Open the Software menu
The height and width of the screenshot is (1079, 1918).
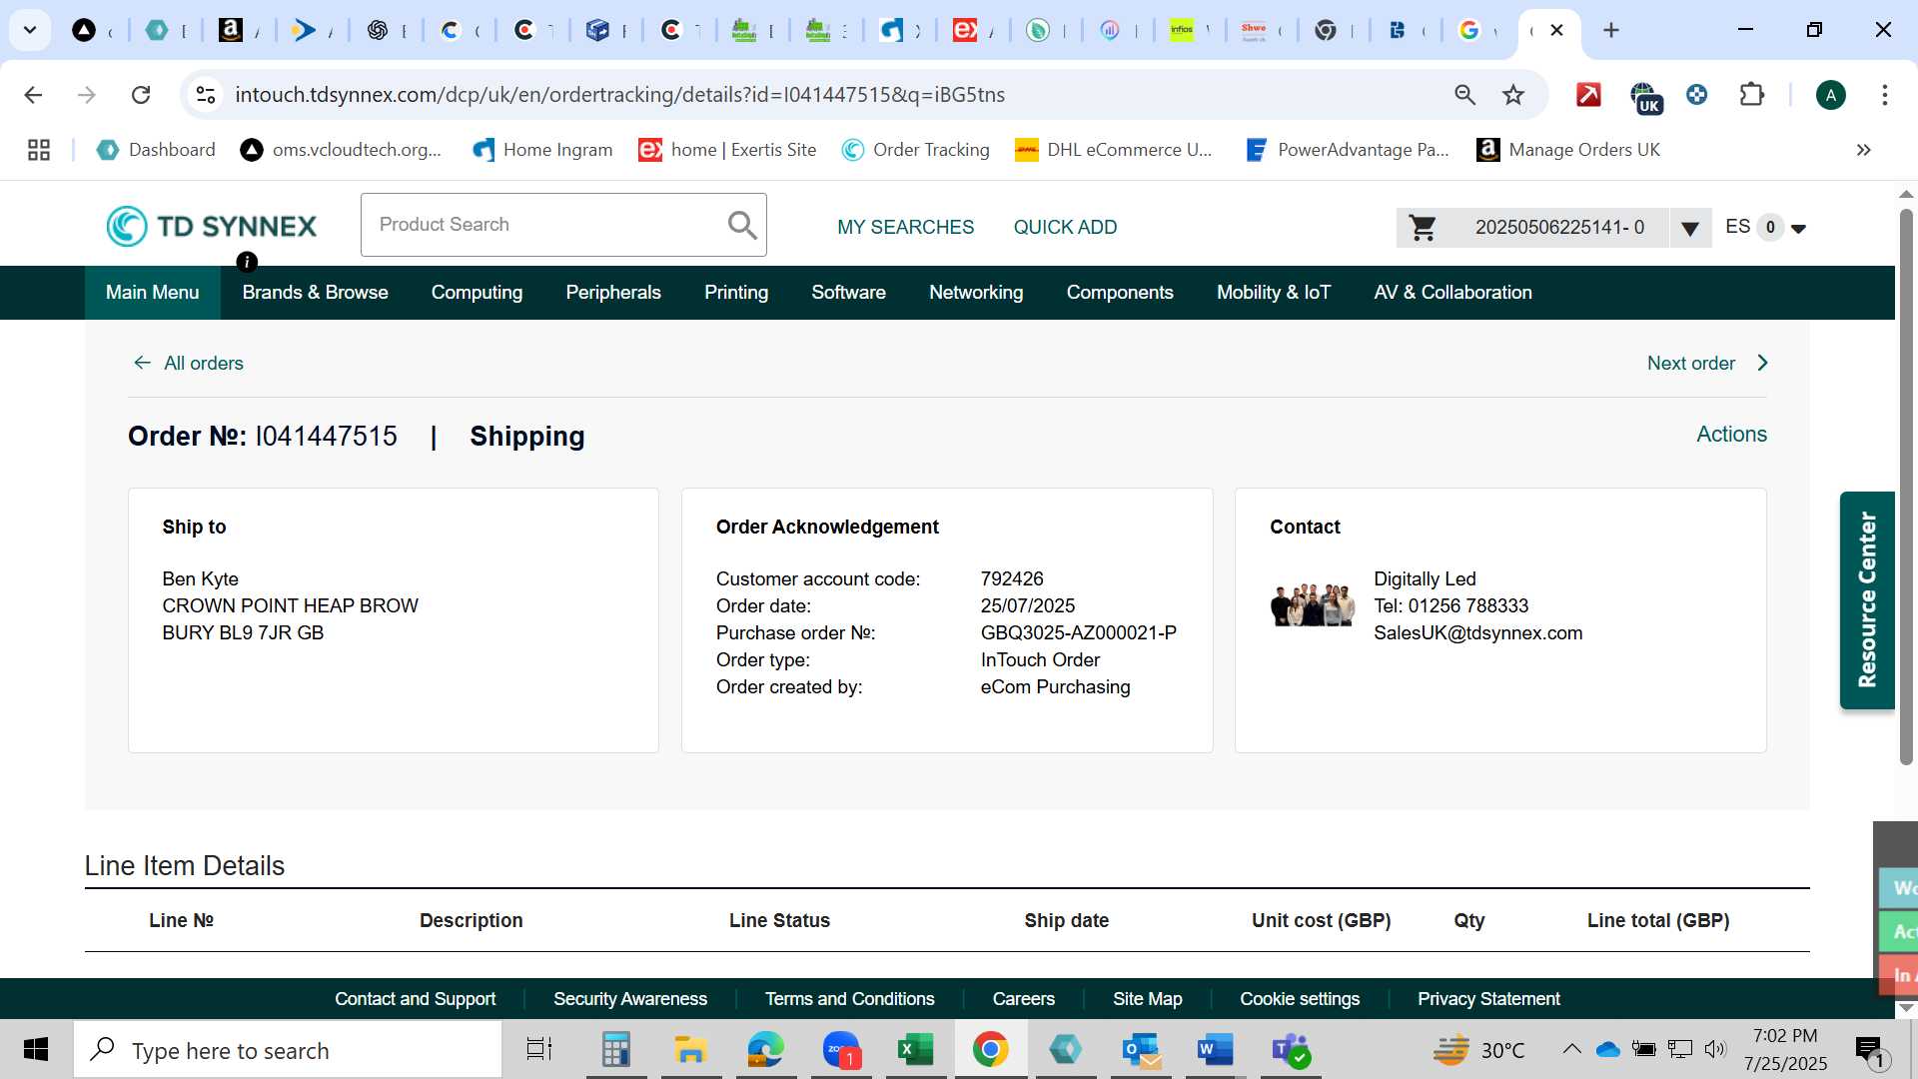(848, 293)
